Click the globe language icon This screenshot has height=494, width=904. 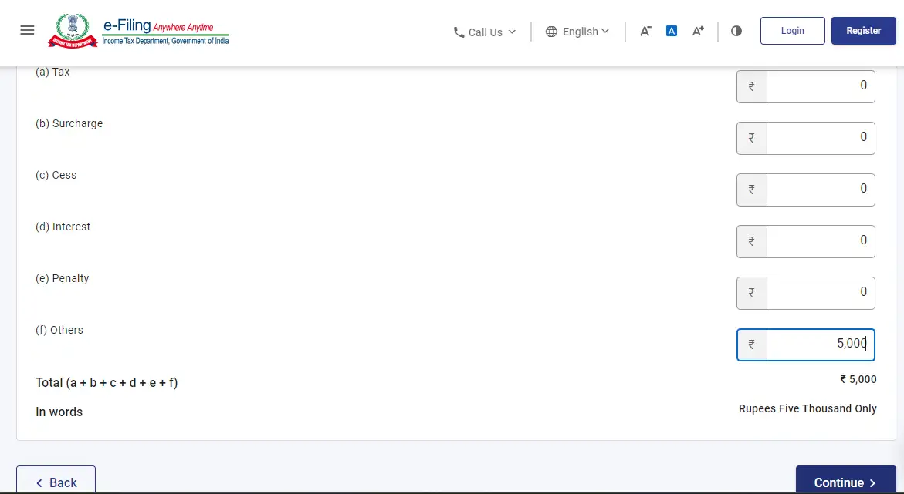[551, 32]
